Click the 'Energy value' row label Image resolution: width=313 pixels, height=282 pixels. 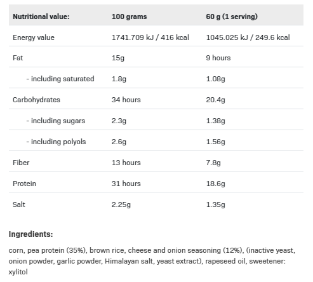coord(34,37)
